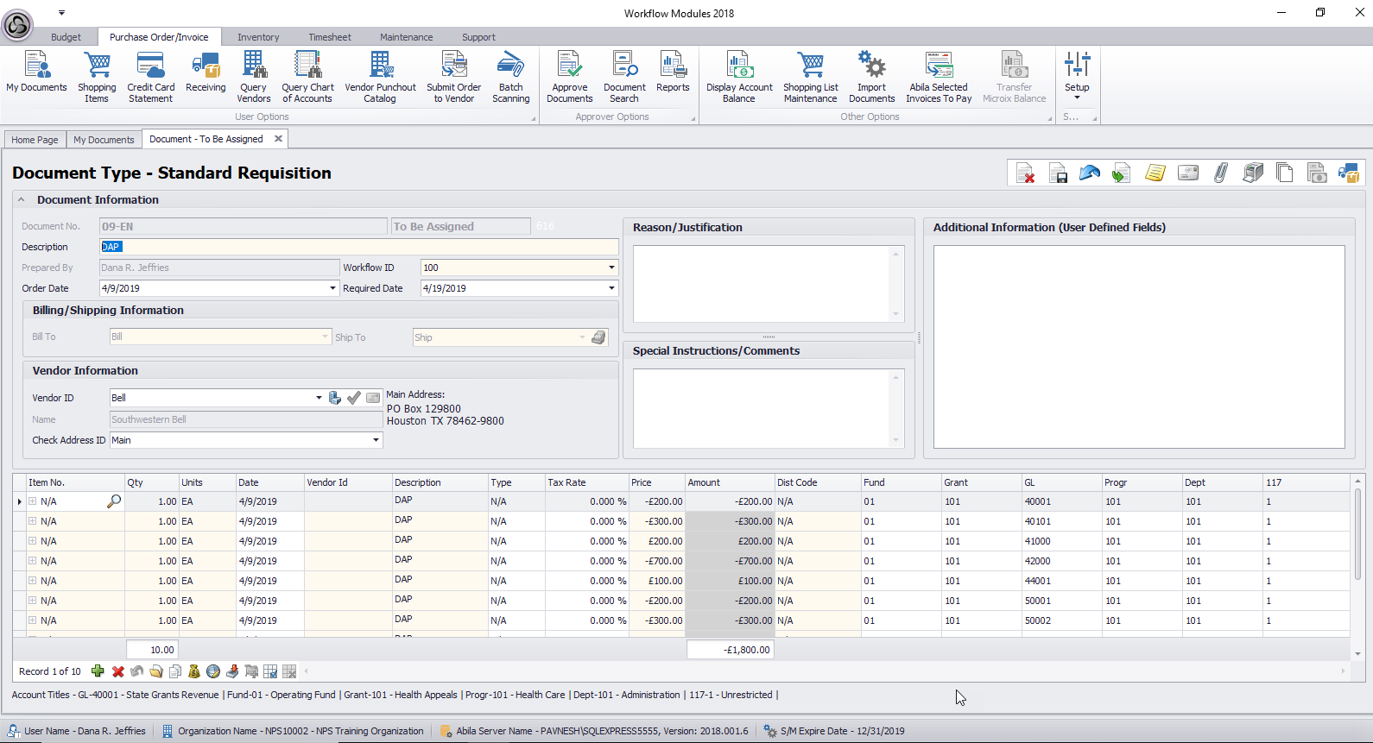Open Shopping Items in the ribbon

[x=97, y=77]
